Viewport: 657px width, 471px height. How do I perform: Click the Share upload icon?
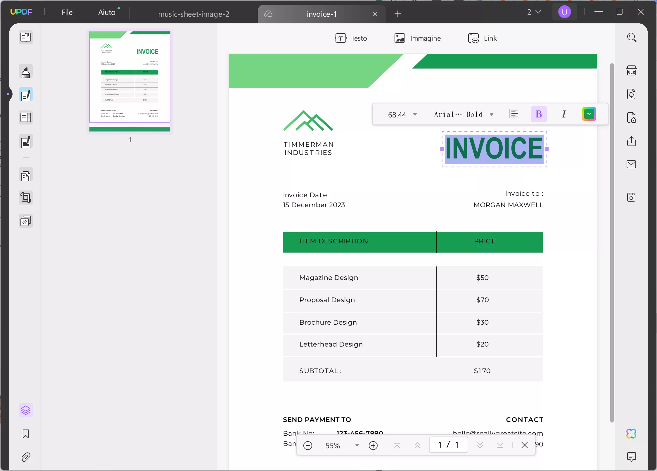pyautogui.click(x=632, y=141)
